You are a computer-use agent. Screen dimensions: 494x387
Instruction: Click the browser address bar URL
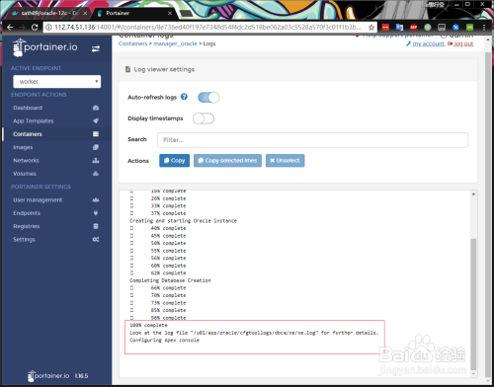point(207,28)
